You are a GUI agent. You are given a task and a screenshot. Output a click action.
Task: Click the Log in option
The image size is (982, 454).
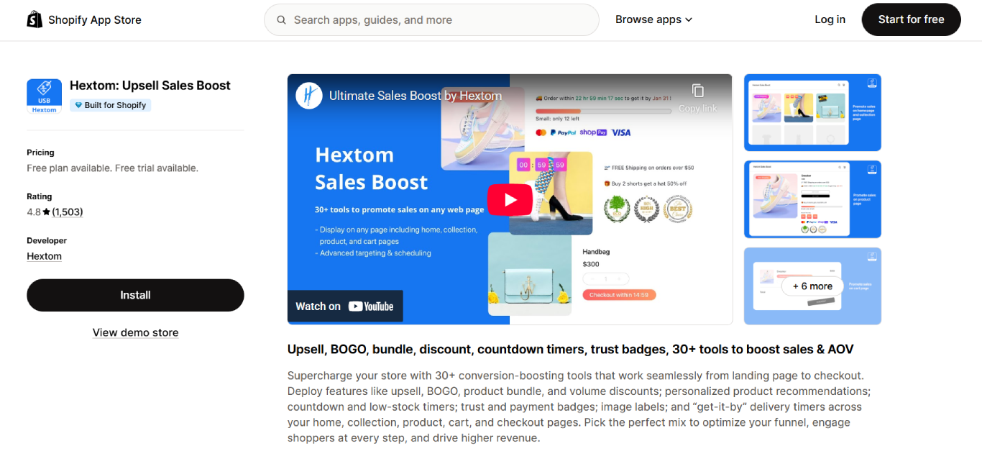(830, 19)
